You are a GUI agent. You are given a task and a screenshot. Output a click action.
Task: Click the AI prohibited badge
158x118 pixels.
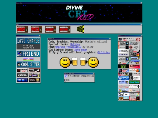click(134, 47)
